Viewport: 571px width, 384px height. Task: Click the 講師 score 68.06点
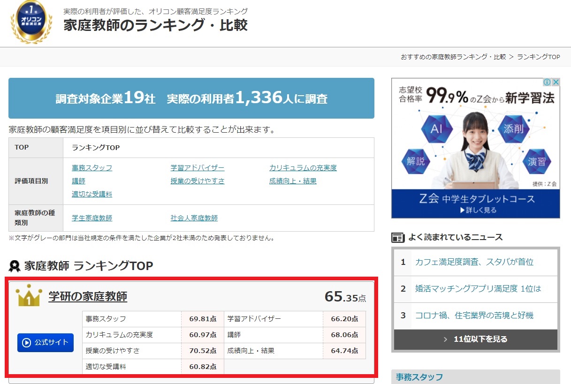[x=344, y=335]
